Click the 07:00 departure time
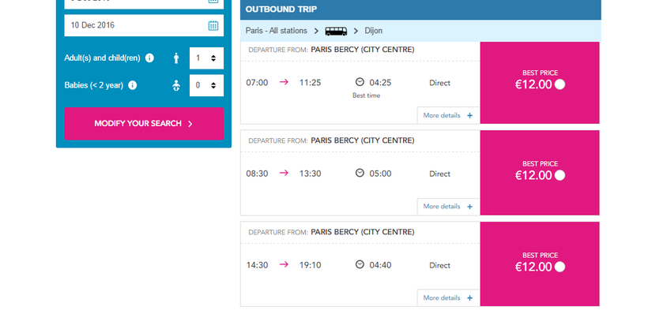 pos(257,83)
